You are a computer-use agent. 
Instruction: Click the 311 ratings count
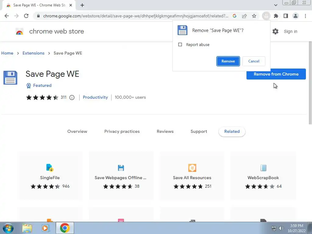(x=63, y=97)
